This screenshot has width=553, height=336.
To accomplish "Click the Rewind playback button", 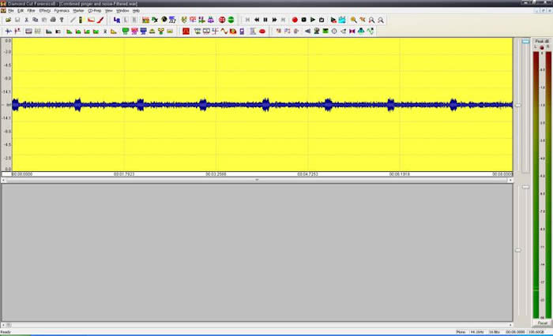I will click(257, 20).
